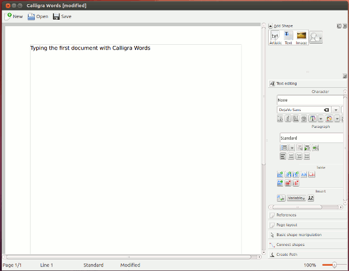Click the lock icon above Text editing

pos(344,76)
